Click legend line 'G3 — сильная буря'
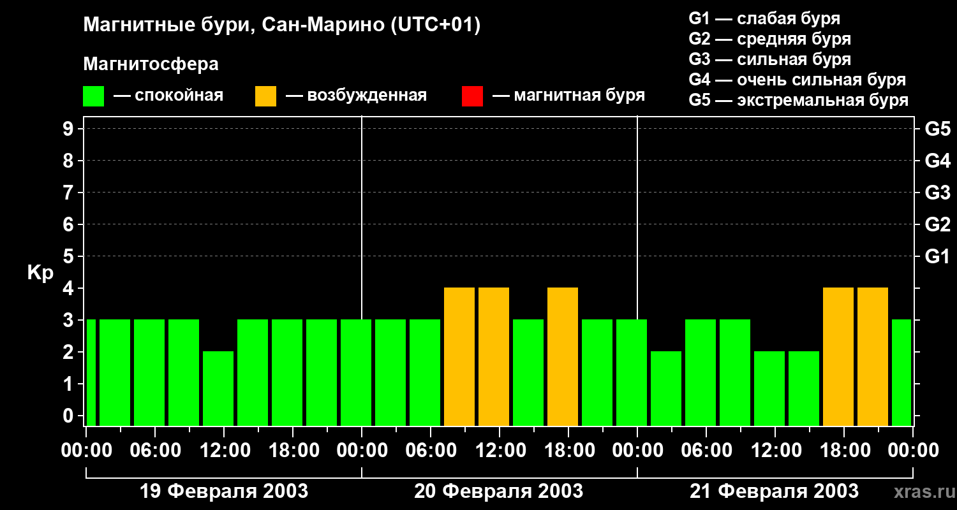The width and height of the screenshot is (957, 510). pos(770,59)
